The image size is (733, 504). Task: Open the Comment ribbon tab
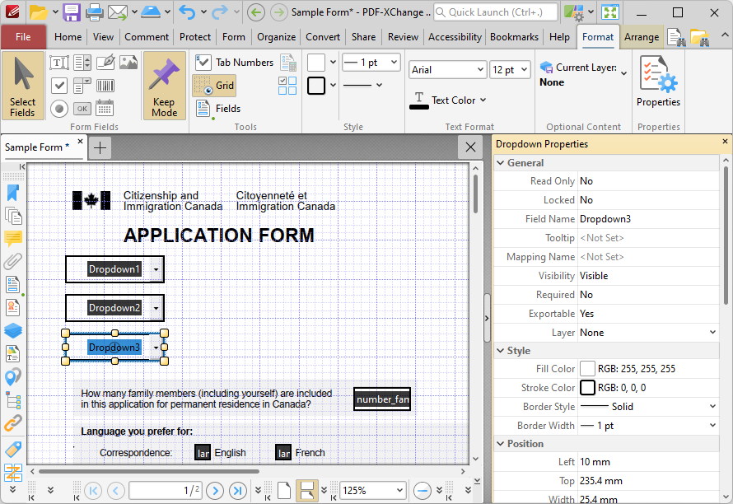tap(147, 37)
